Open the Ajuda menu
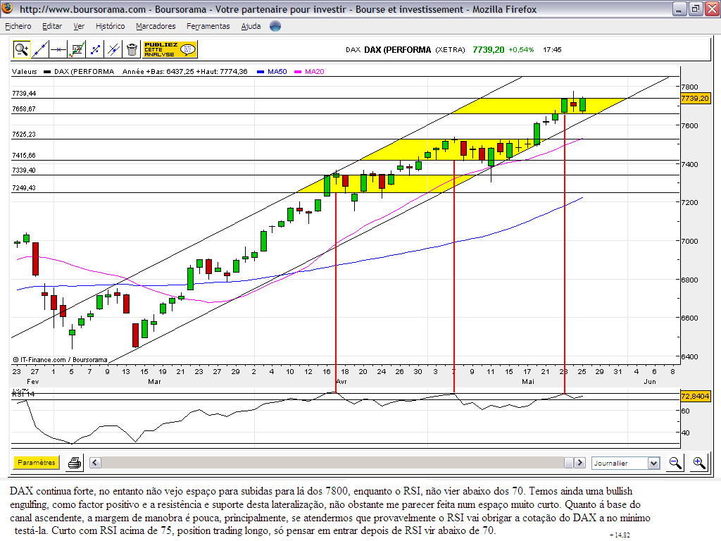The width and height of the screenshot is (721, 541). coord(251,26)
